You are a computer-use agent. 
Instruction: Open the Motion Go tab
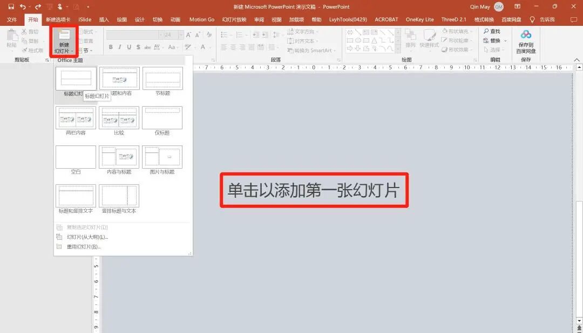pyautogui.click(x=202, y=20)
